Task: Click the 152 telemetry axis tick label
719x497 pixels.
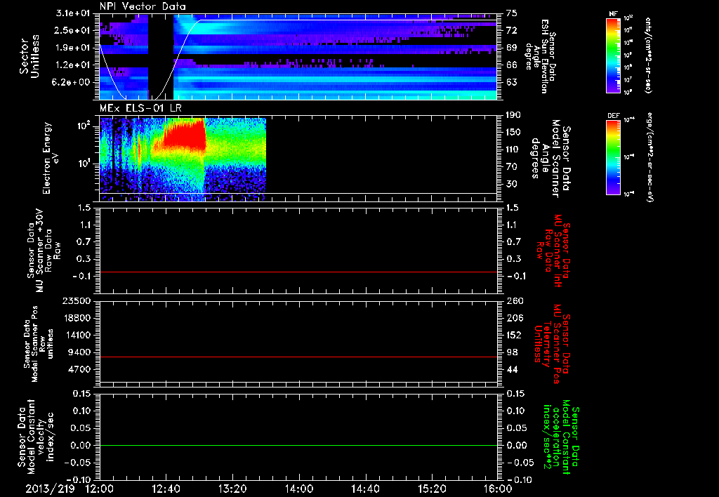Action: (514, 335)
